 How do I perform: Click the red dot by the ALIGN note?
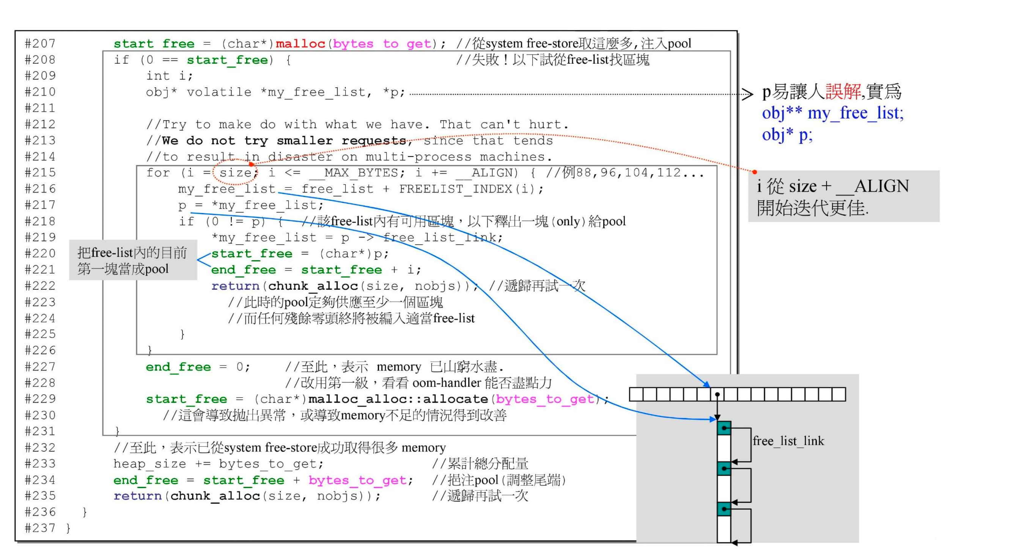[755, 172]
